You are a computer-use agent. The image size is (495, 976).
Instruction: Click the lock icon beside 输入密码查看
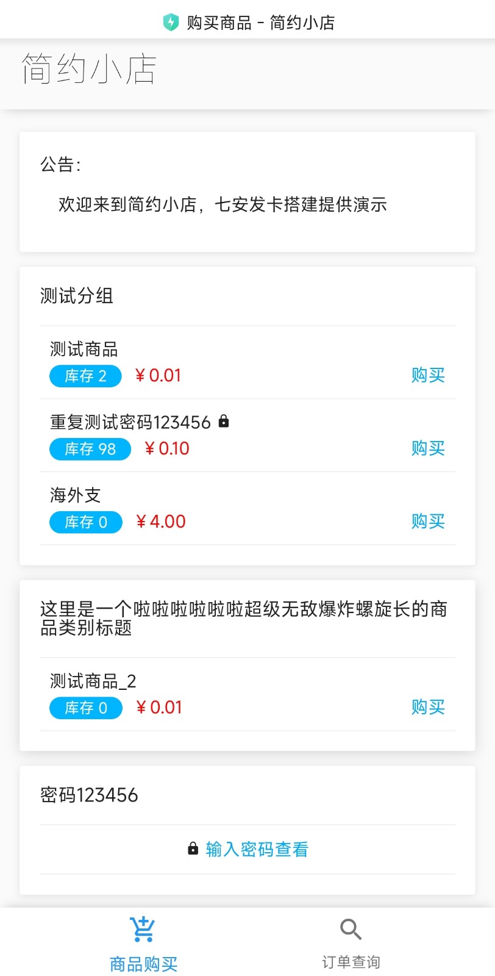click(193, 849)
